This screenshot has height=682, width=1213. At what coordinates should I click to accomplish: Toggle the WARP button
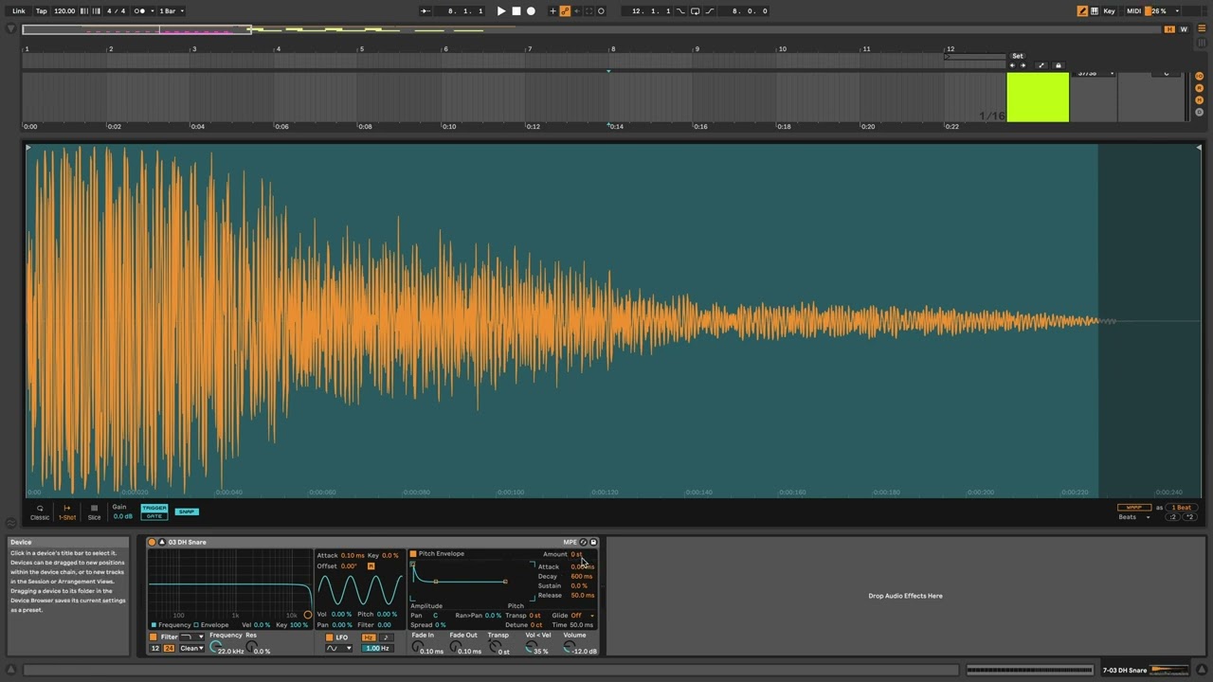click(1134, 508)
